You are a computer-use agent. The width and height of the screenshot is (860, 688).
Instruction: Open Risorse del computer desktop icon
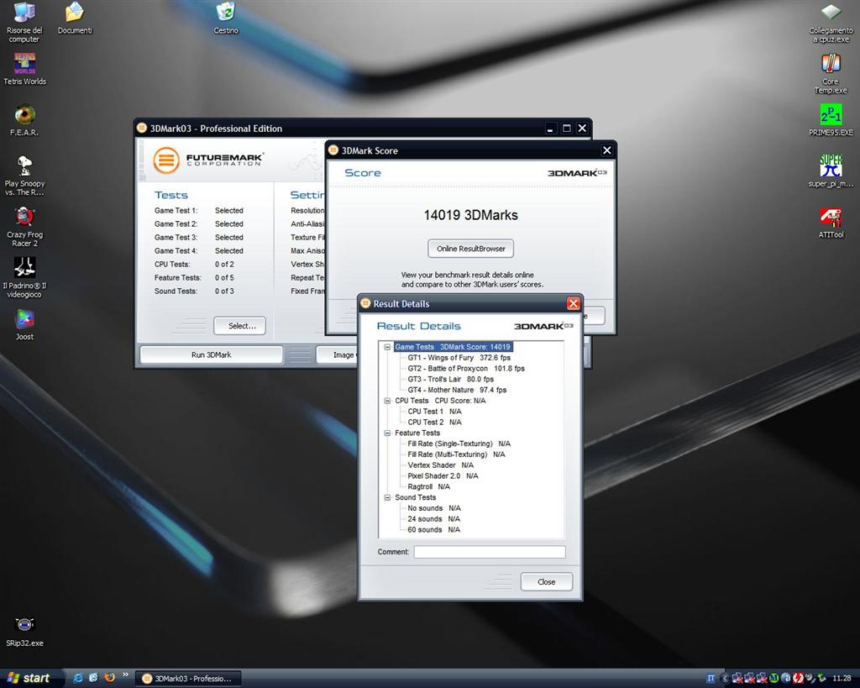click(24, 22)
